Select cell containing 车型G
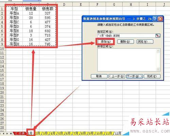 [x=14, y=40]
